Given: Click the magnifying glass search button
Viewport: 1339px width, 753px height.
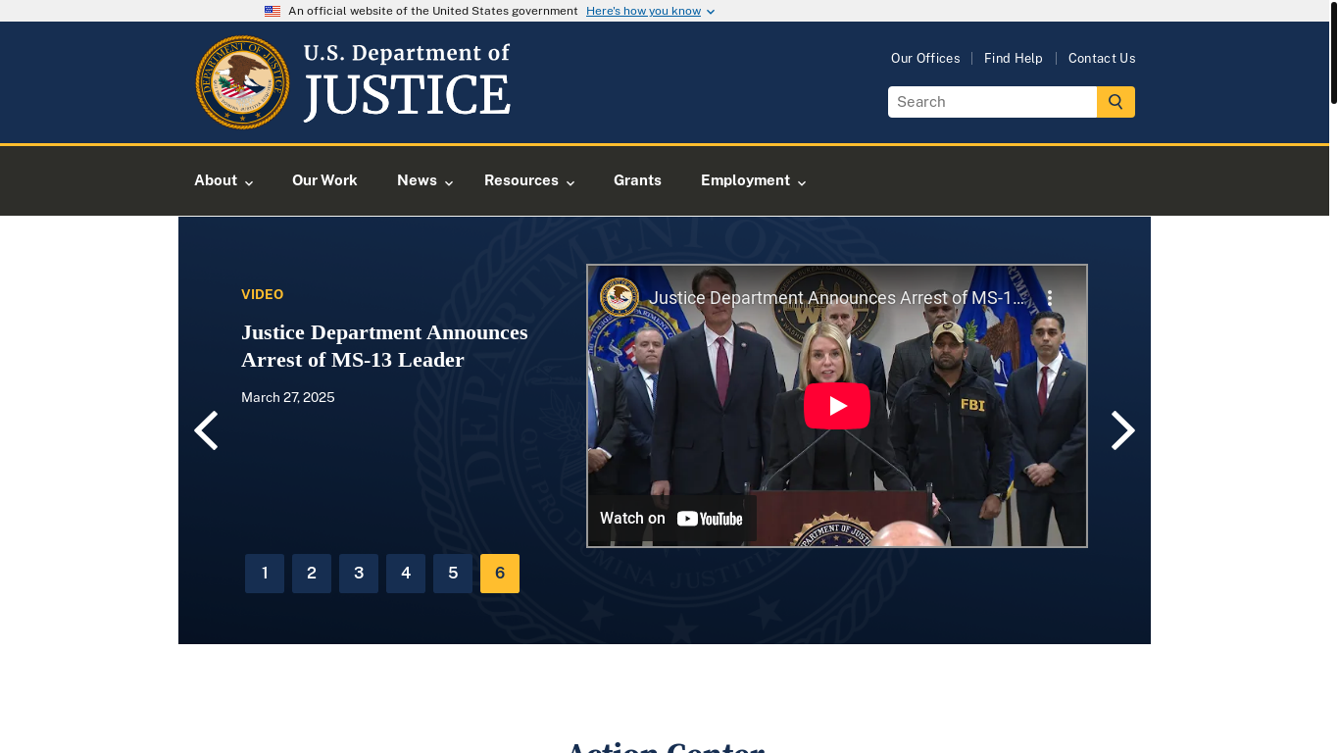Looking at the screenshot, I should point(1116,102).
